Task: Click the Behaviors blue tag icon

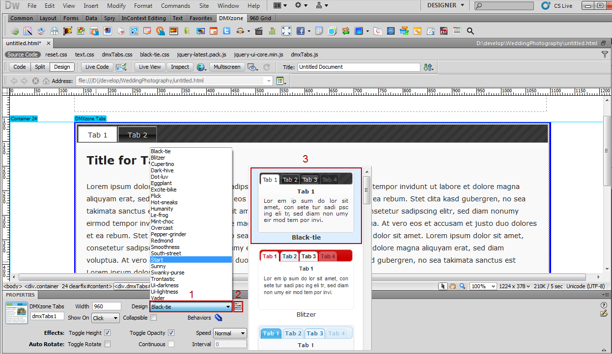Action: coord(218,318)
